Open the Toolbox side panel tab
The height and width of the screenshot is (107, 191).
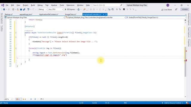[x=2, y=29]
